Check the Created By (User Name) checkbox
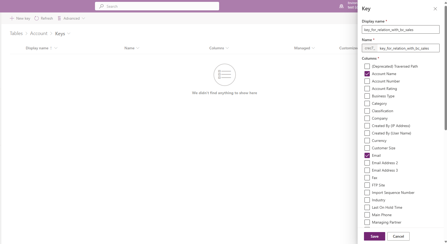447x244 pixels. [367, 133]
